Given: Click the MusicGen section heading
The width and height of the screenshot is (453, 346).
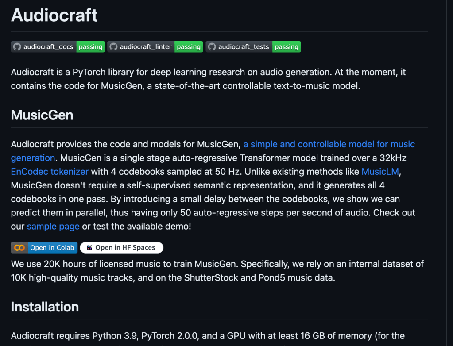Looking at the screenshot, I should click(x=42, y=115).
